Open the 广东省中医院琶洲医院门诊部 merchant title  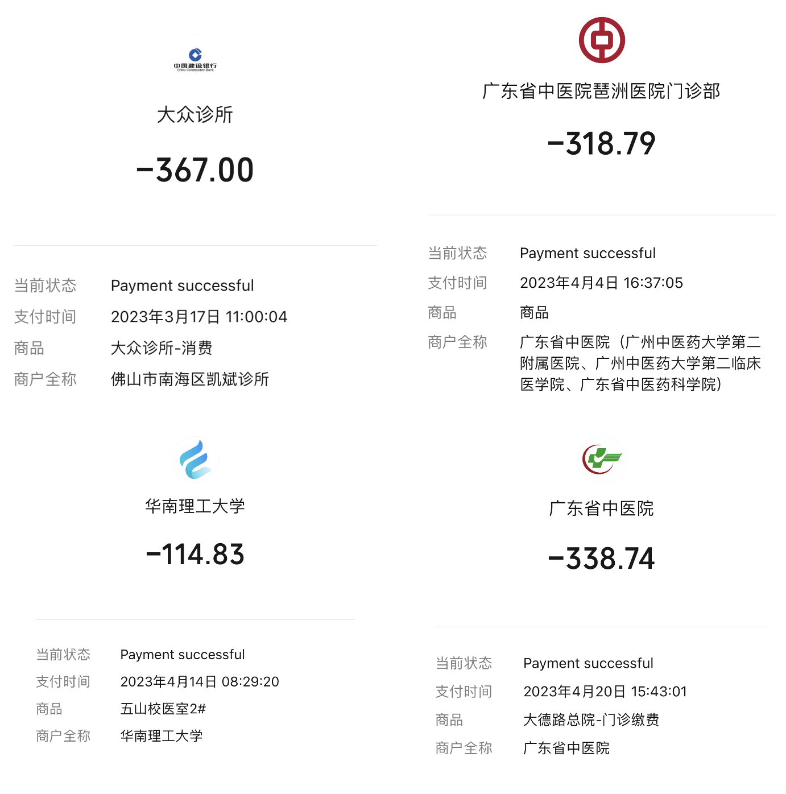(x=601, y=91)
